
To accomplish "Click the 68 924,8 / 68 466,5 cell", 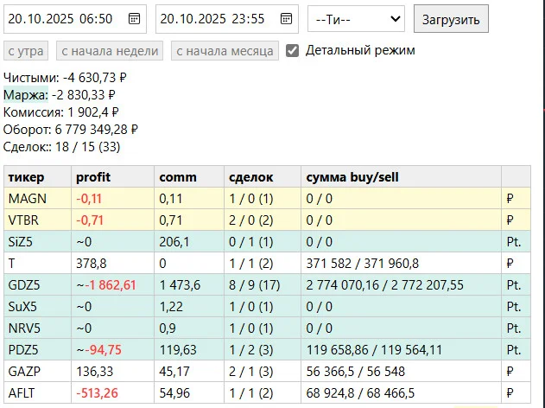I will click(x=401, y=393).
